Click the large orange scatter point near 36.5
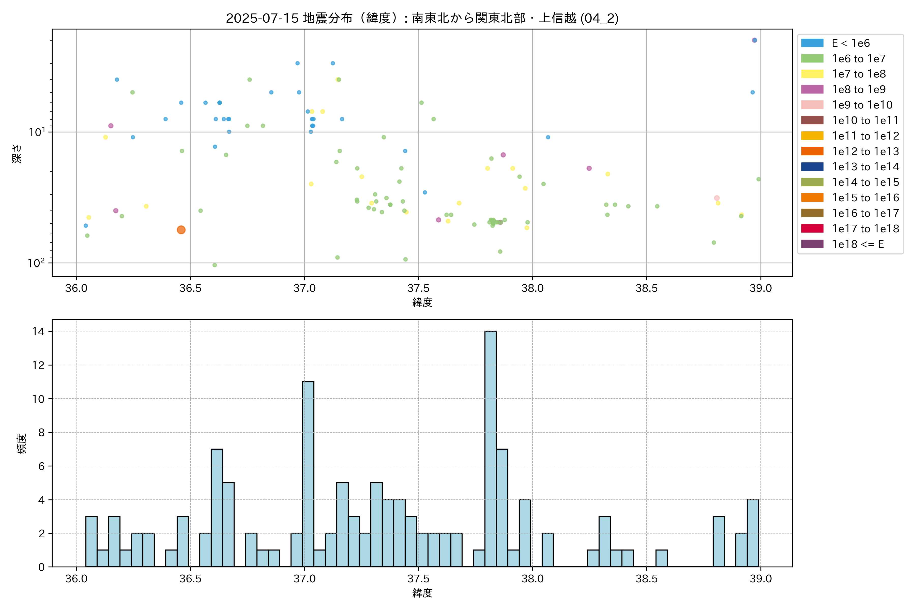This screenshot has width=915, height=610. 181,230
